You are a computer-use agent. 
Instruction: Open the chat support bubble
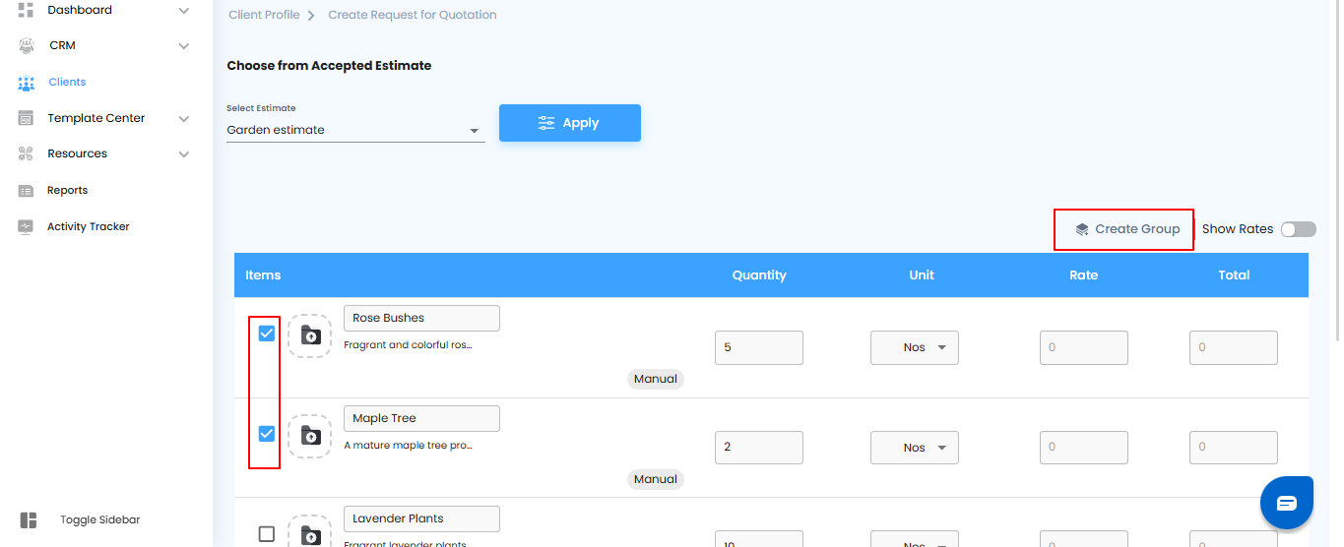pos(1287,503)
